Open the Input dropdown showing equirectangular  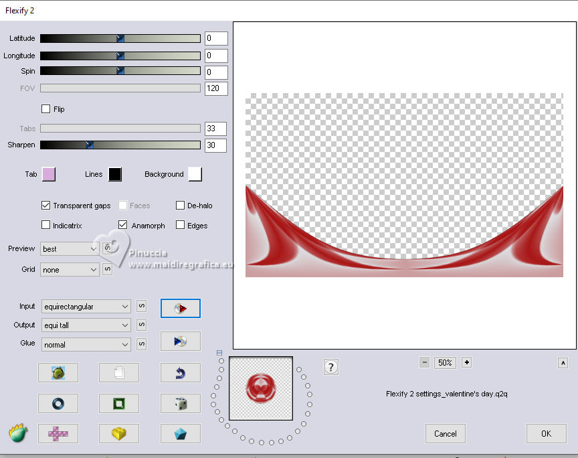point(86,306)
